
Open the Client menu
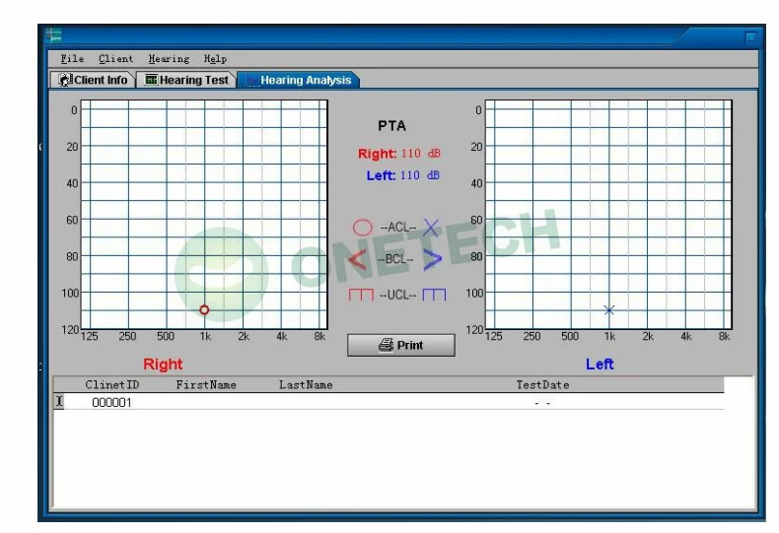(115, 58)
